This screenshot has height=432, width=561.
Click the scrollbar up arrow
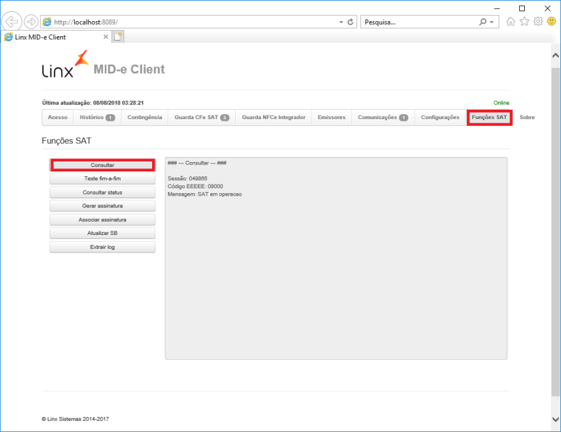(x=555, y=55)
